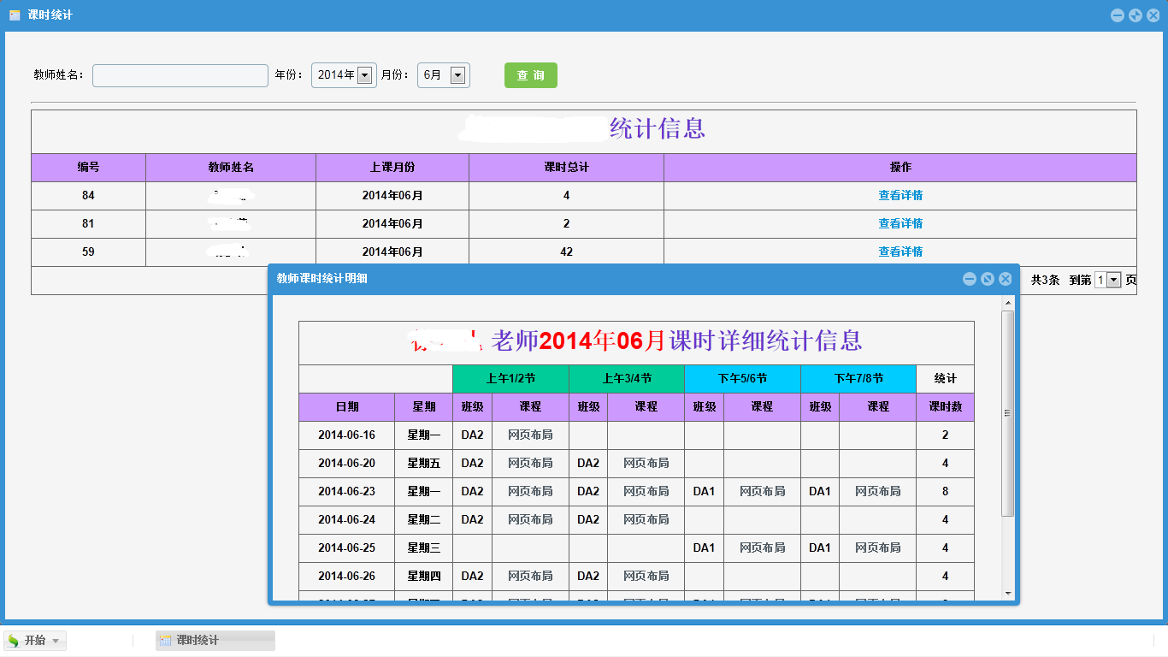Click the 下午5/6节 blue header
The height and width of the screenshot is (657, 1168).
(742, 379)
